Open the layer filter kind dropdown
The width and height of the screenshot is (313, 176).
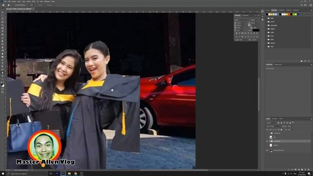point(271,123)
